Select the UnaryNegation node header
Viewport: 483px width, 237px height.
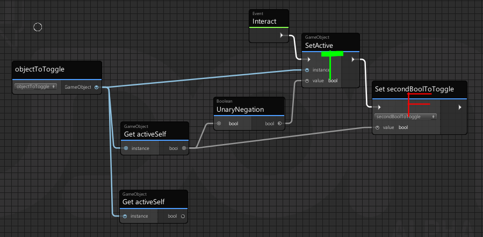pyautogui.click(x=249, y=106)
